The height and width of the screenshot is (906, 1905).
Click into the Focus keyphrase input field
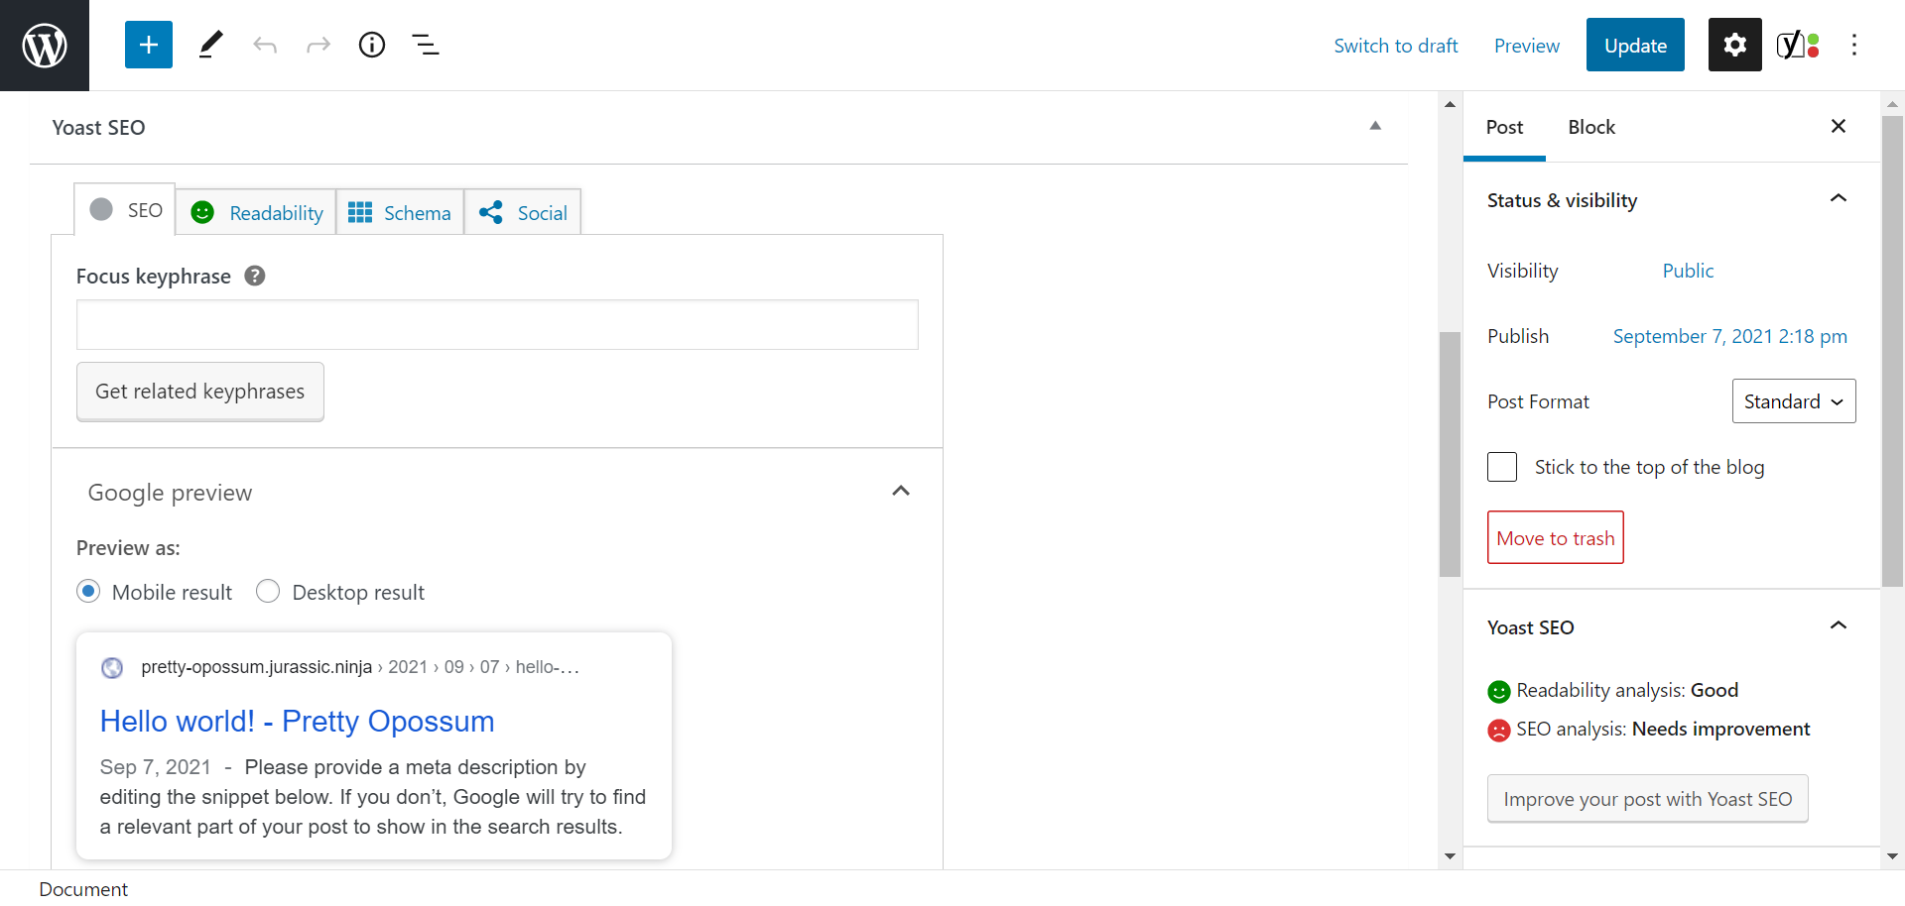click(x=497, y=325)
